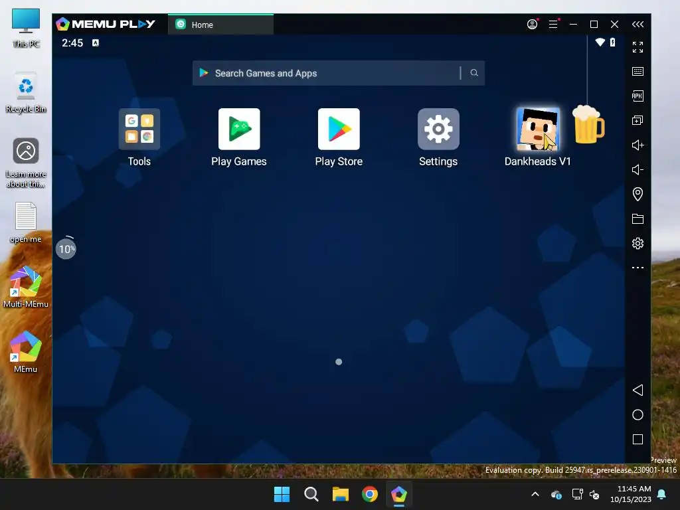Open multi-instance window sidebar icon
Image resolution: width=680 pixels, height=510 pixels.
[x=637, y=121]
